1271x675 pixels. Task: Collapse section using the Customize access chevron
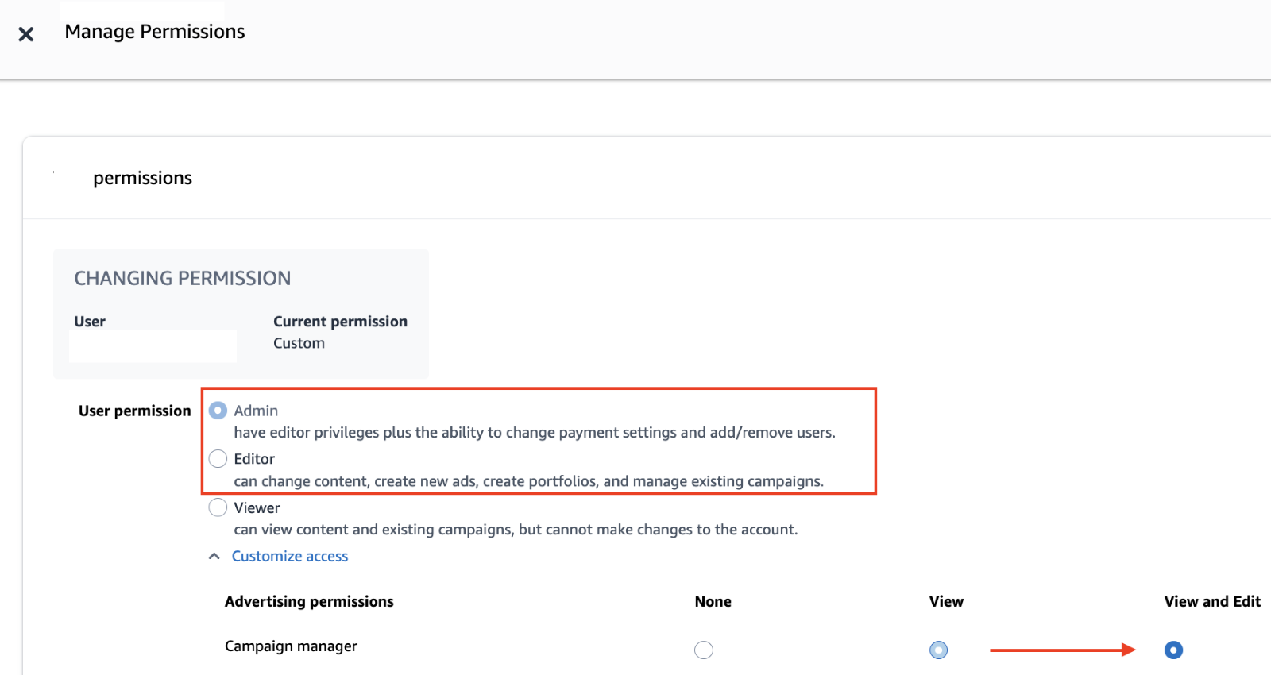[x=214, y=557]
